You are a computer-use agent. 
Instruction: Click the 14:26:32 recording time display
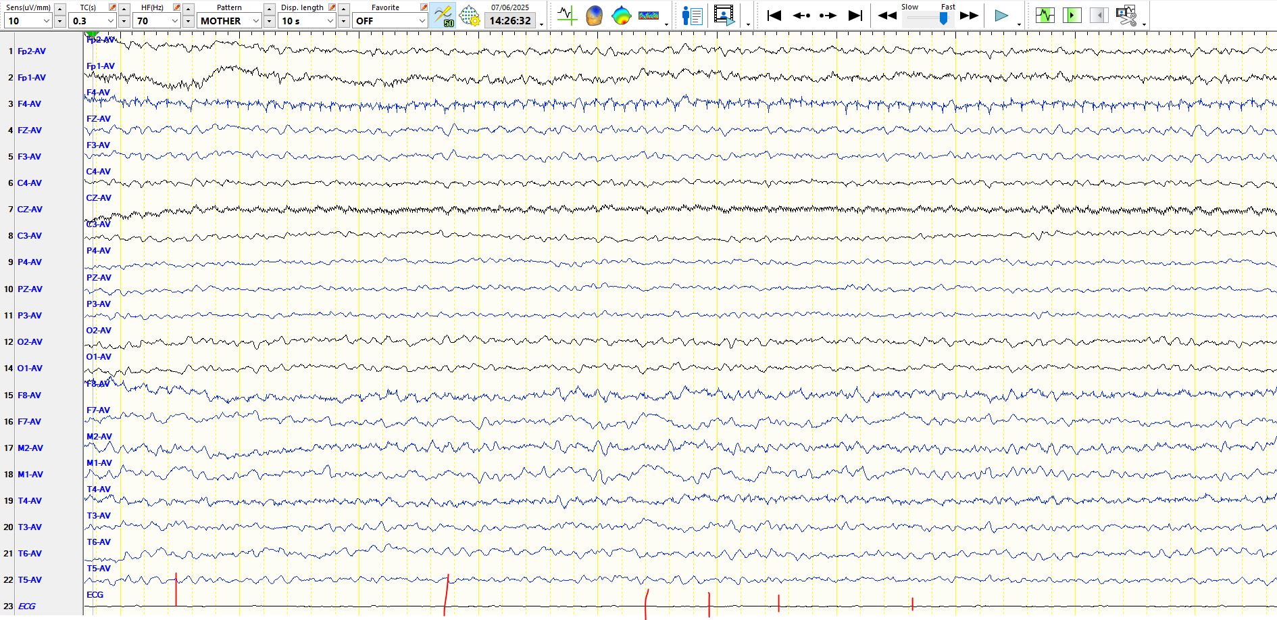(x=510, y=21)
